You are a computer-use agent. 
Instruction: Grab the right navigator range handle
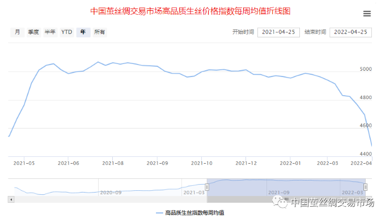coord(365,187)
